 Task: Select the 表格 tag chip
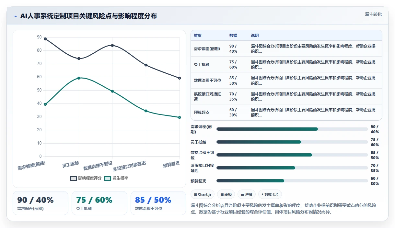click(226, 194)
